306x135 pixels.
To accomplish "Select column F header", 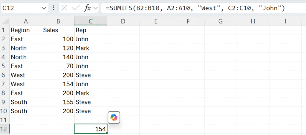I will pos(188,21).
